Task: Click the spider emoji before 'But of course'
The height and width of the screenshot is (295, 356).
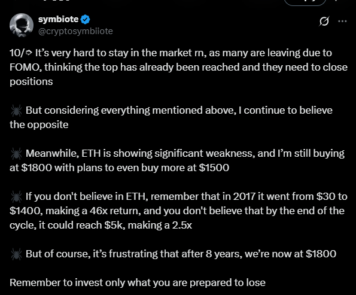Action: [16, 254]
